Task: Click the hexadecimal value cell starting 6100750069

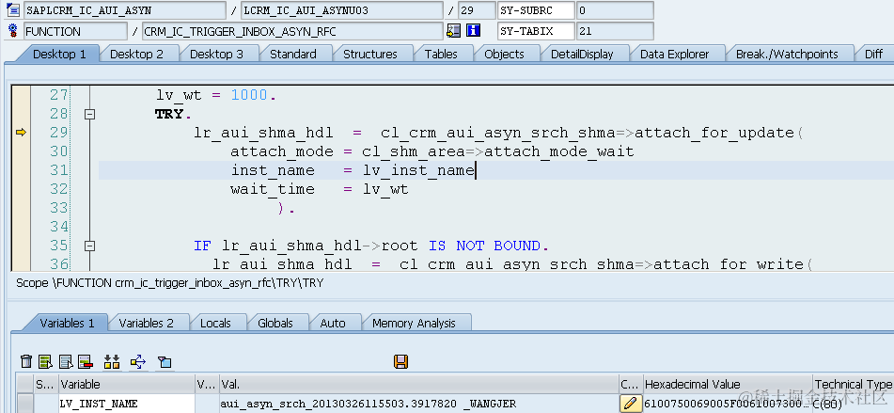Action: tap(729, 404)
